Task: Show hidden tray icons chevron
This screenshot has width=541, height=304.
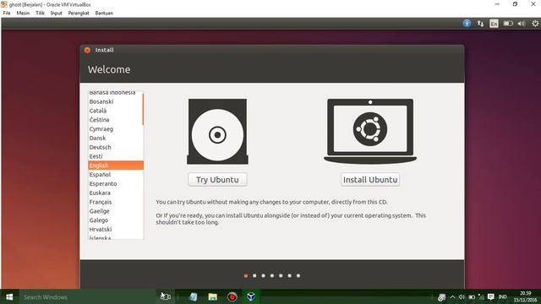Action: click(x=453, y=296)
